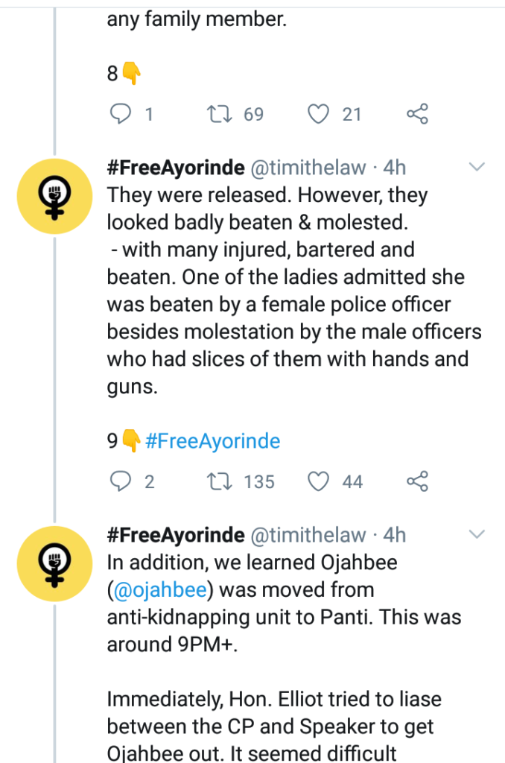Like the tweet with 44 likes
Image resolution: width=505 pixels, height=763 pixels.
coord(319,482)
